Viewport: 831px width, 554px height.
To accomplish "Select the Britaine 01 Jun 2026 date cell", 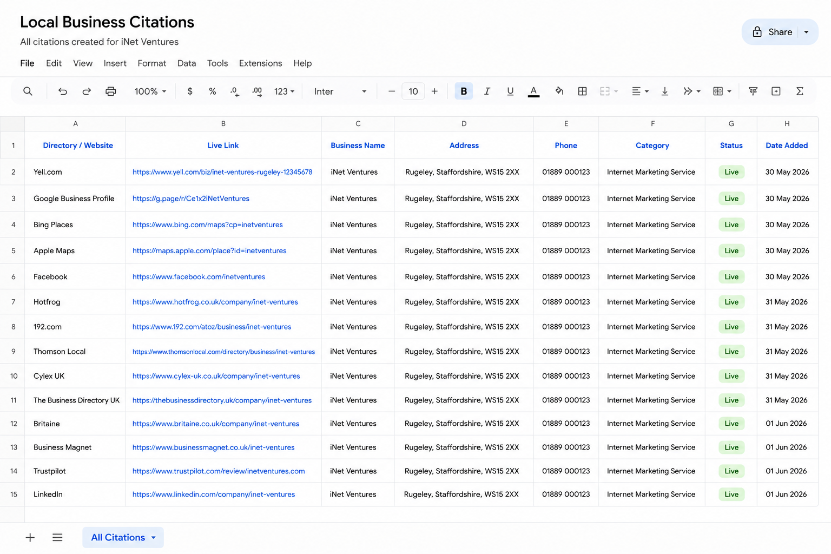I will tap(786, 424).
